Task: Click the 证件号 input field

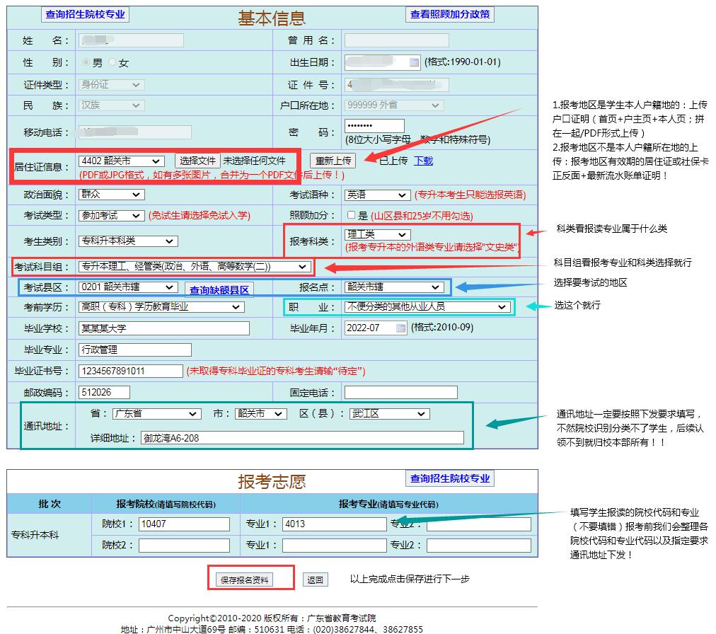Action: point(396,84)
